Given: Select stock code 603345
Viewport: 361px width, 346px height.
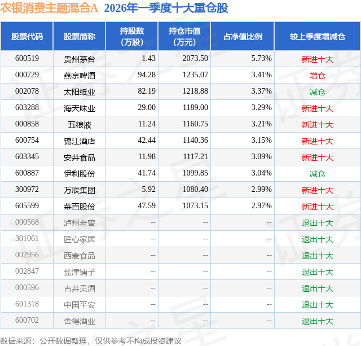Looking at the screenshot, I should [x=27, y=156].
